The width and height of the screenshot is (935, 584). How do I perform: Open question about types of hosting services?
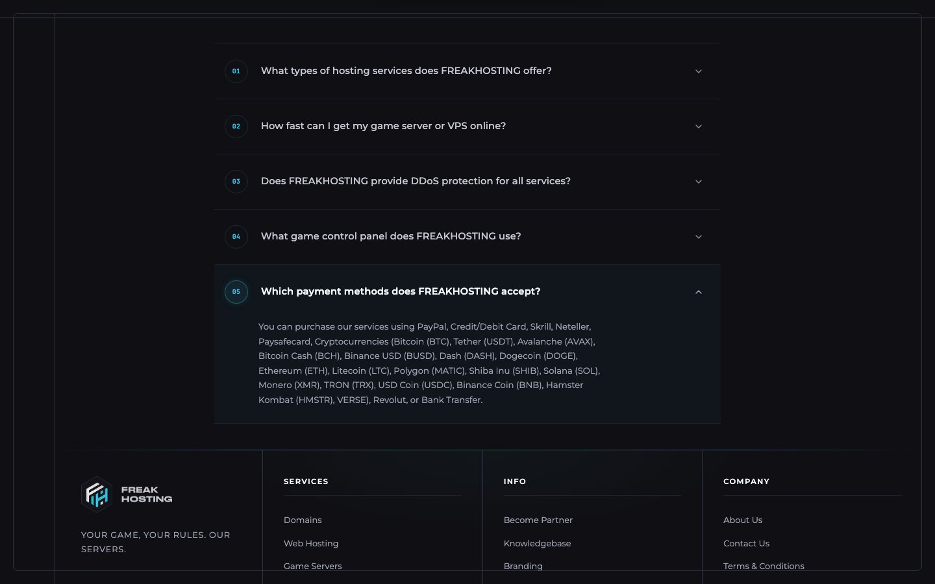(406, 71)
